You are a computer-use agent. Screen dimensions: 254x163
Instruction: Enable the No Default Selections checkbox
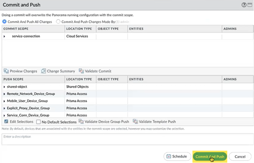(39, 122)
